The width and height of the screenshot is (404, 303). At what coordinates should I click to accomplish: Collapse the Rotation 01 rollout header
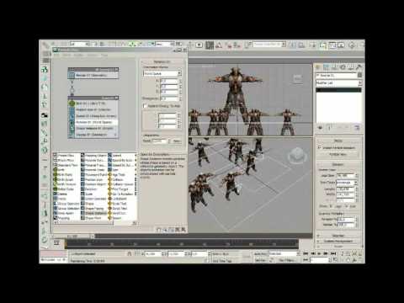[x=162, y=61]
